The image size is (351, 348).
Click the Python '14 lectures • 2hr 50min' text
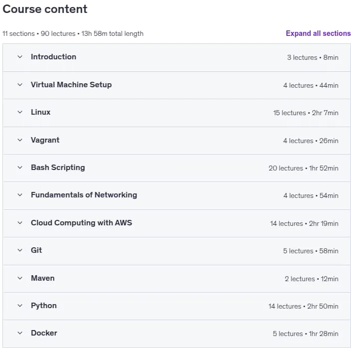(x=303, y=306)
